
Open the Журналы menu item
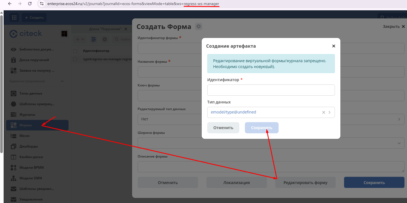click(27, 115)
